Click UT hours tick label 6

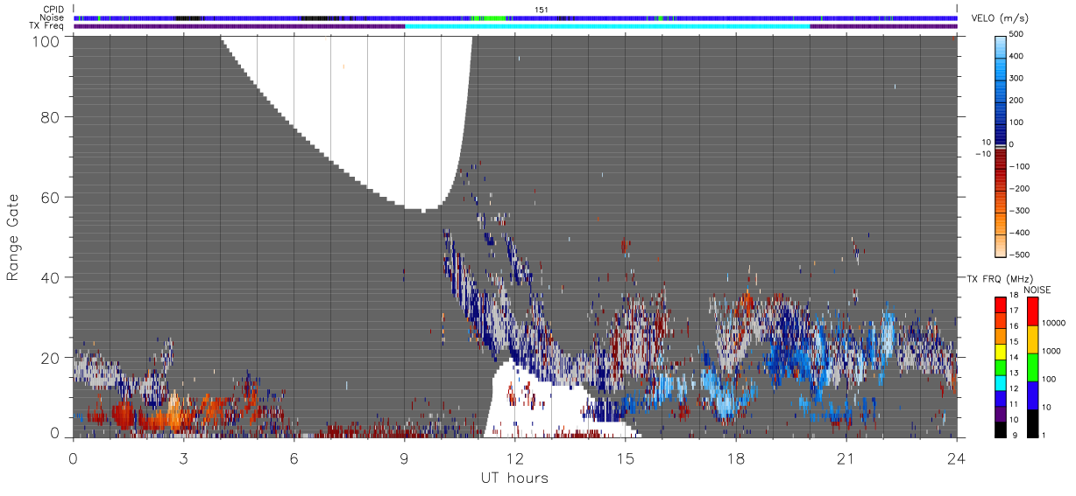[294, 458]
